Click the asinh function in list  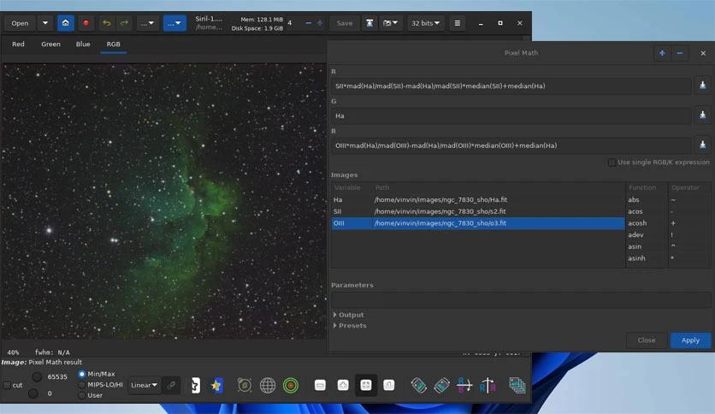pyautogui.click(x=636, y=258)
